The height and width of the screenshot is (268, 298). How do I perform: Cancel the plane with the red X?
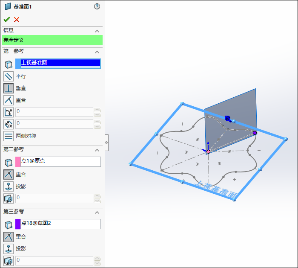[x=17, y=20]
